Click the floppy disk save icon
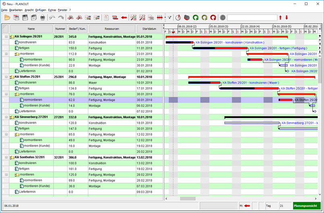The width and height of the screenshot is (324, 213). (x=25, y=18)
